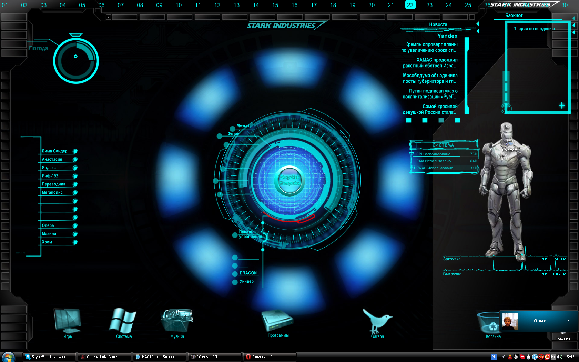Image resolution: width=579 pixels, height=362 pixels.
Task: Click the plus icon in Блокнот
Action: [562, 105]
